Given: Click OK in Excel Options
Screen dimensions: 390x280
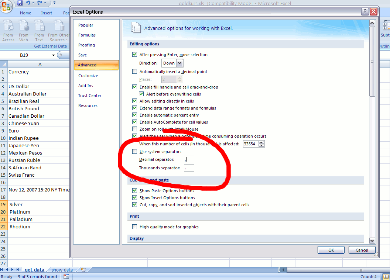Looking at the screenshot, I should (331, 250).
